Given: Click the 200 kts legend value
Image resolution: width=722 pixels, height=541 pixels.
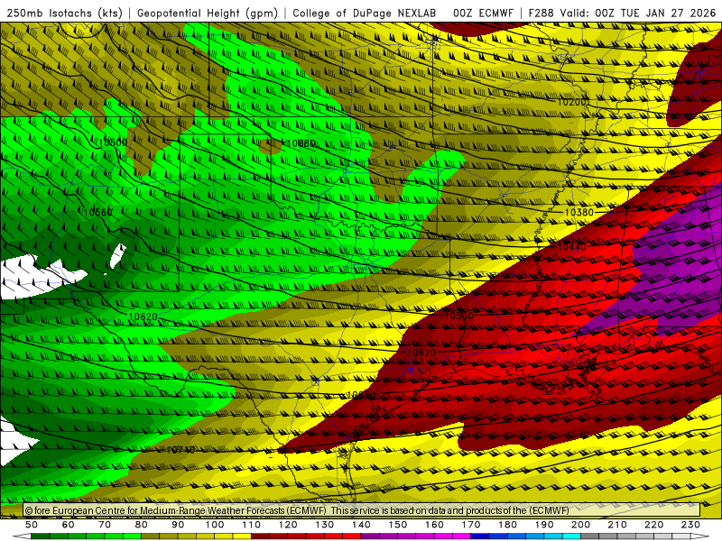Looking at the screenshot, I should pos(580,525).
